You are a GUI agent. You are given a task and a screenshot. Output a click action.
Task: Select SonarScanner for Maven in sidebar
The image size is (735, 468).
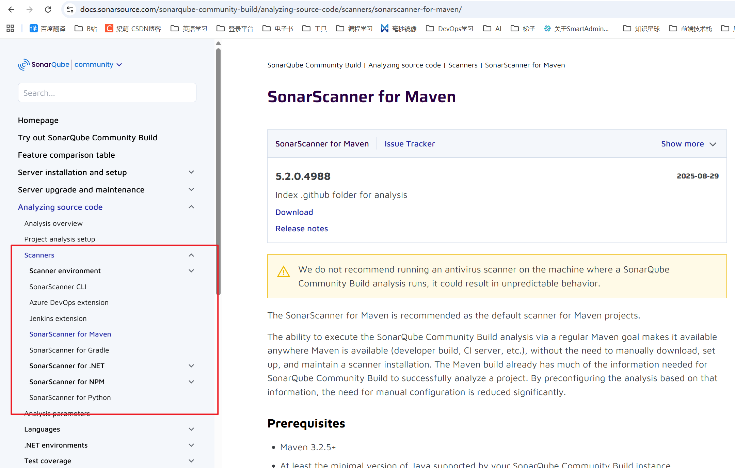tap(70, 334)
